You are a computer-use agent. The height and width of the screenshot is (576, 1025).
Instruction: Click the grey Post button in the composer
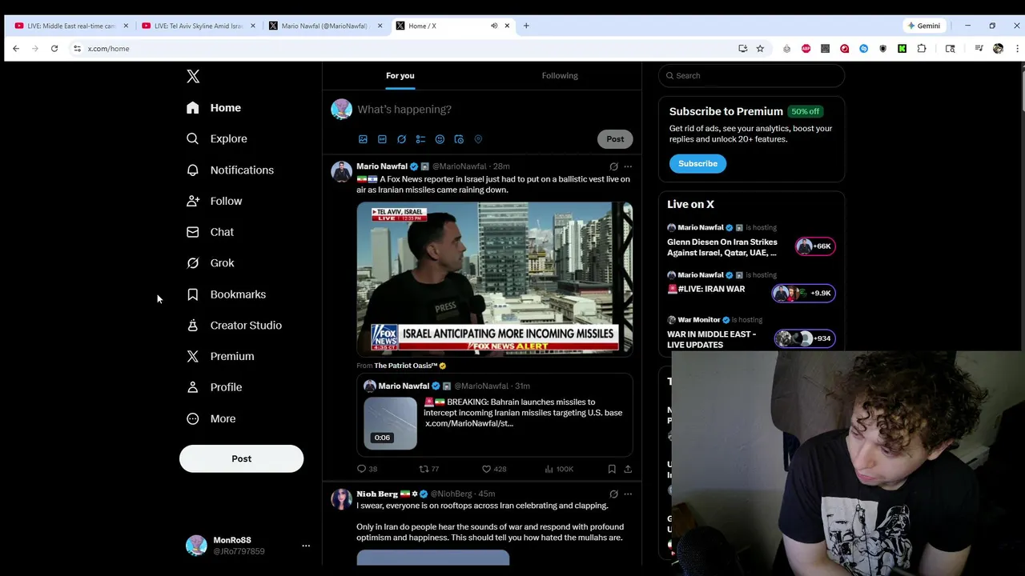point(615,139)
